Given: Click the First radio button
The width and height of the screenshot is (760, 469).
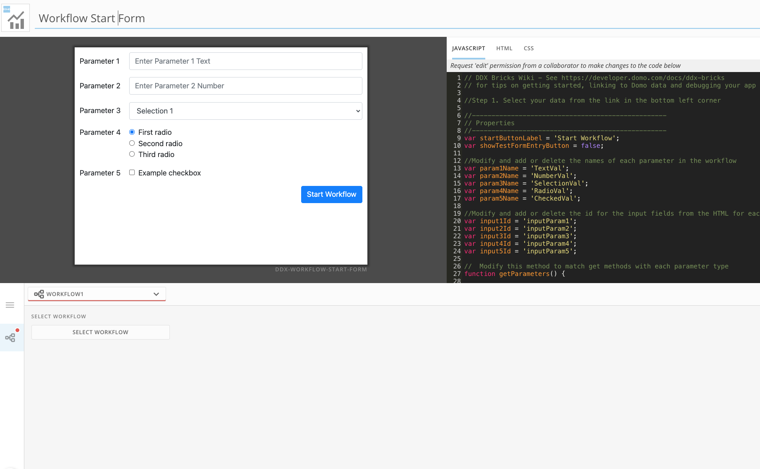Looking at the screenshot, I should coord(132,131).
